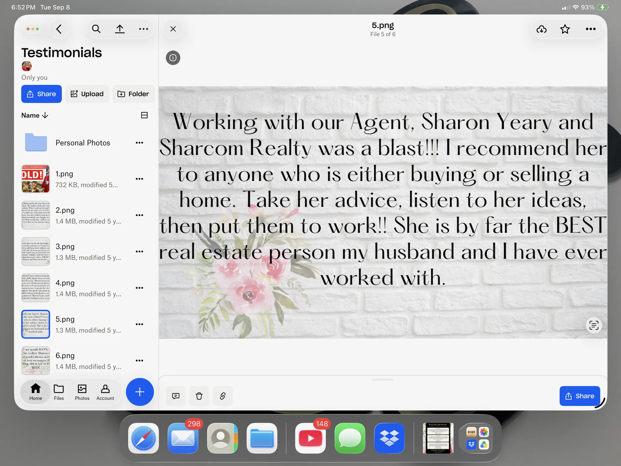This screenshot has width=621, height=466.
Task: Show file info for 5.png
Action: pos(173,58)
